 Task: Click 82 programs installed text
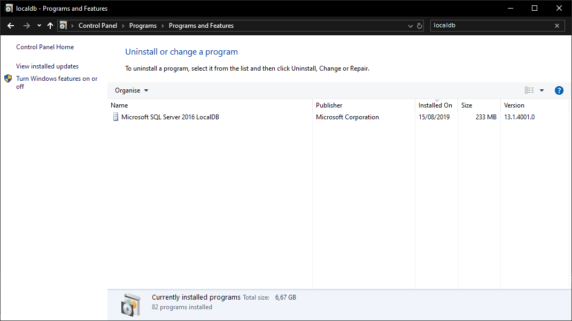pyautogui.click(x=182, y=307)
